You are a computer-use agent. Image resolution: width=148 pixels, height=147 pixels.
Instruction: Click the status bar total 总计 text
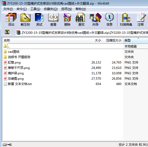coord(133,145)
